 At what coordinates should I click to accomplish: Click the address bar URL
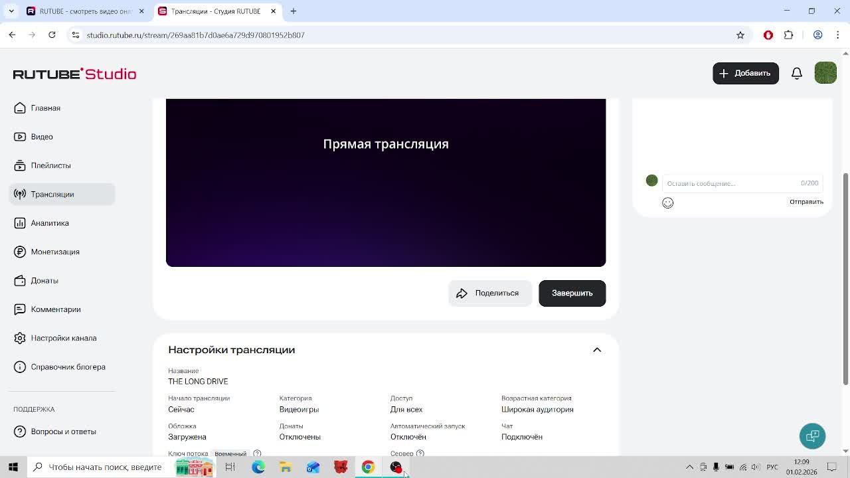point(195,35)
